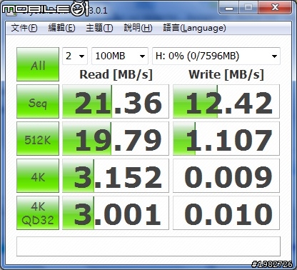This screenshot has height=270, width=297.
Task: Select the 4K write result 0.009
Action: tap(226, 176)
